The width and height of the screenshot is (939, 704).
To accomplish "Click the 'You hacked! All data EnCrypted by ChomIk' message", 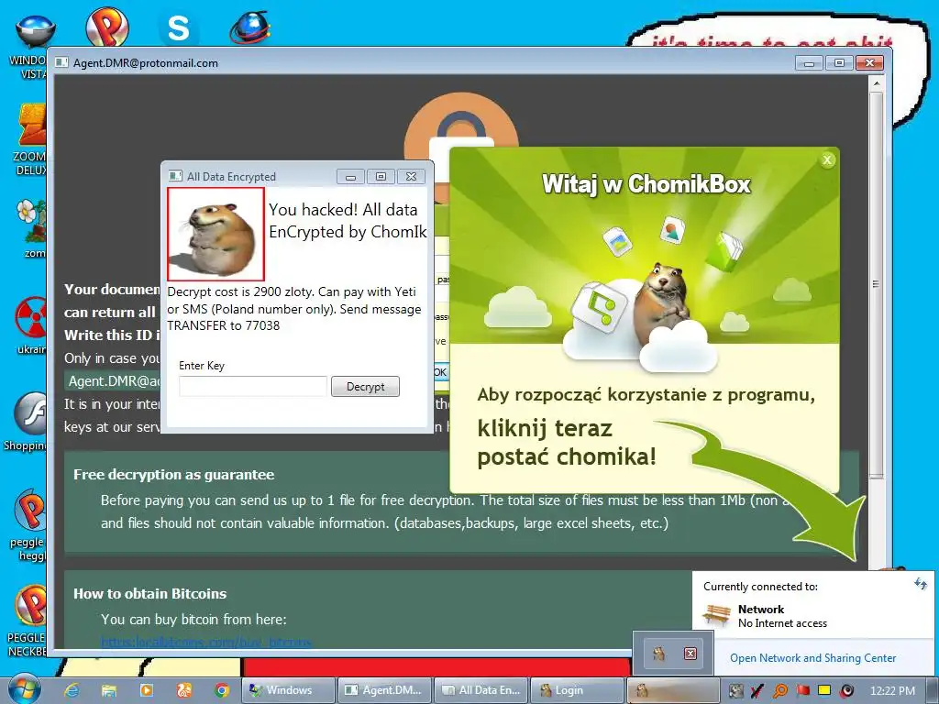I will [x=348, y=220].
